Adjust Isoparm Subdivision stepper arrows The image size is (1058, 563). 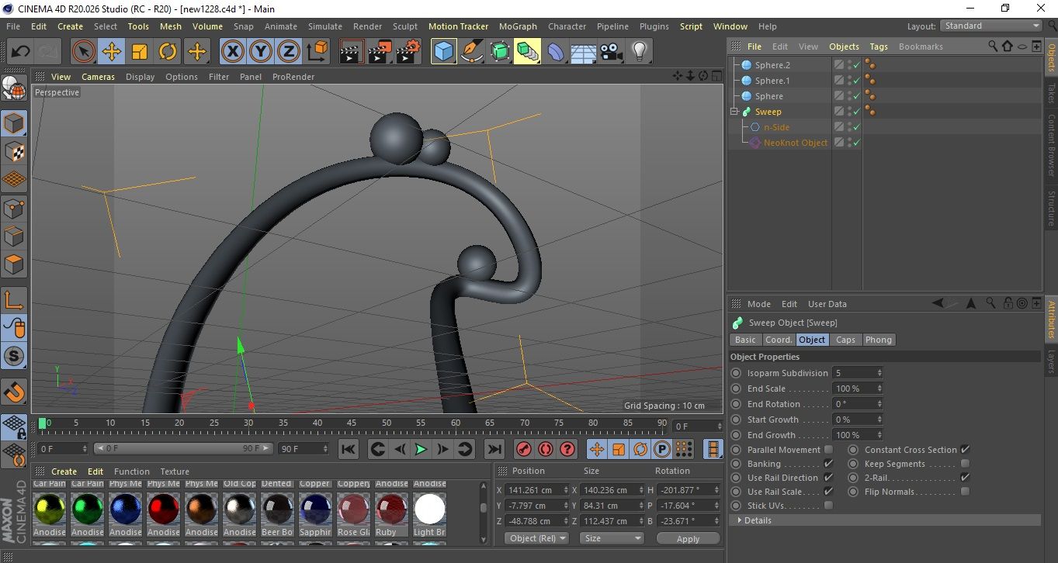coord(879,373)
